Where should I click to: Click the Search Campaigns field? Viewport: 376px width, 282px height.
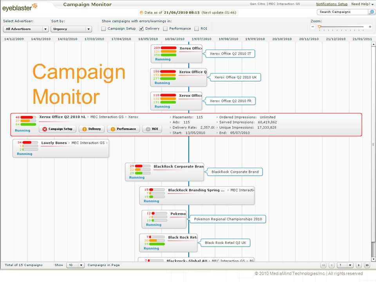(342, 12)
